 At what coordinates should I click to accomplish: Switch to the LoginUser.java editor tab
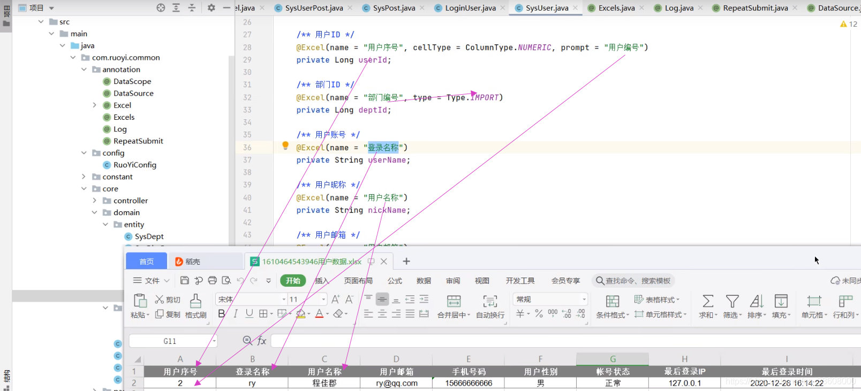(470, 7)
